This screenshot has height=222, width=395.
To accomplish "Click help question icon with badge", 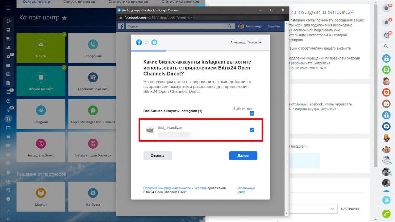I will (386, 8).
